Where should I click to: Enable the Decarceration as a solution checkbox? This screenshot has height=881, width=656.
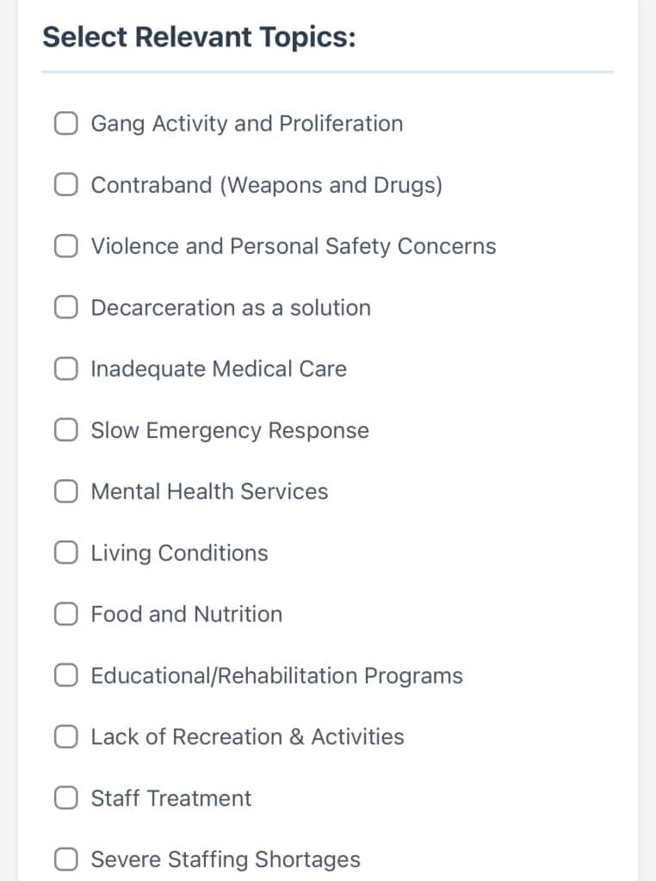[x=65, y=307]
